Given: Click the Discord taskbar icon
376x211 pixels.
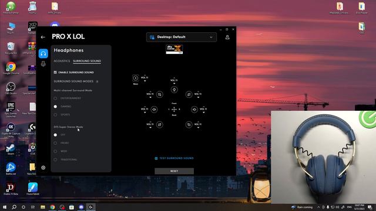Looking at the screenshot, I should [x=81, y=207].
